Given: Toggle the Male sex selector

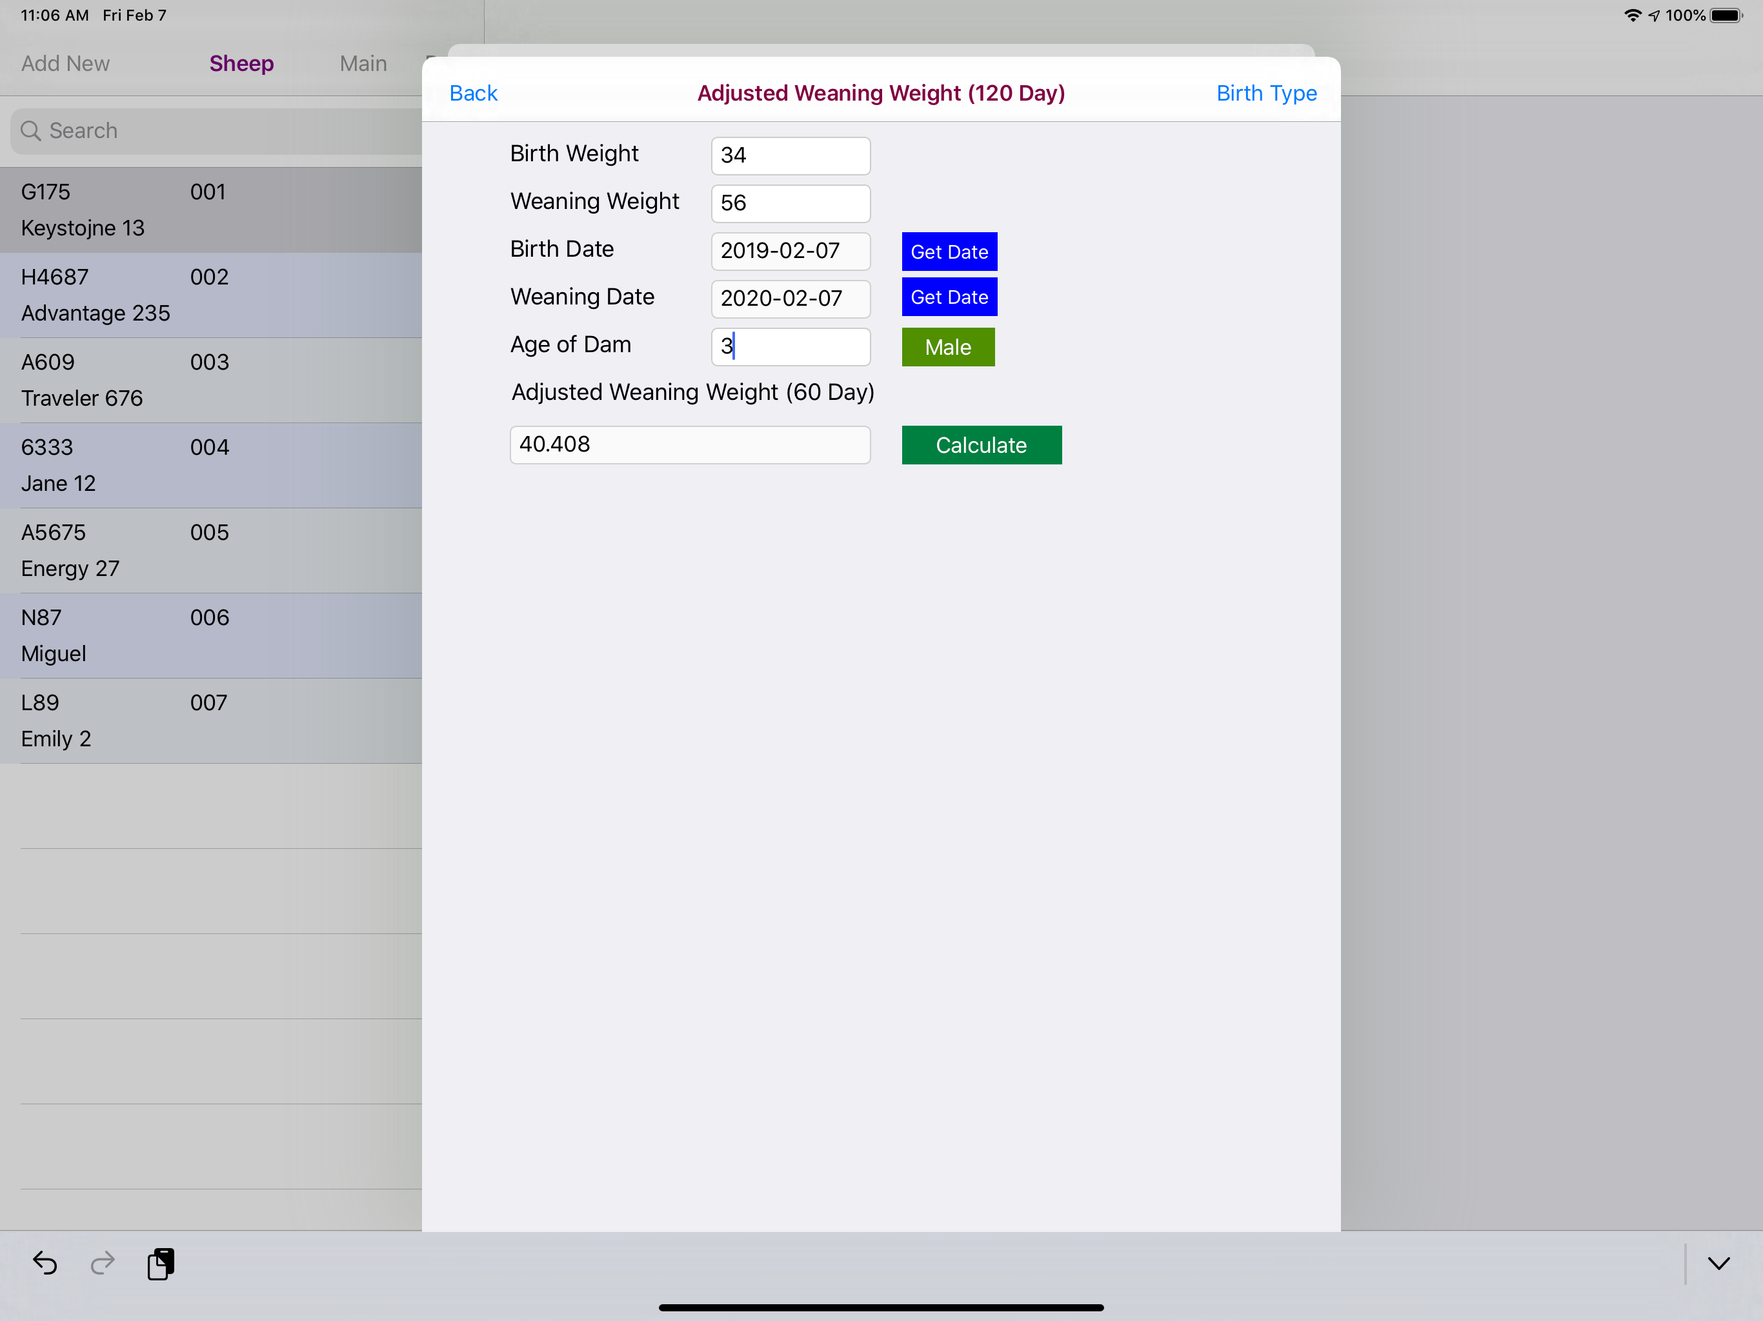Looking at the screenshot, I should pos(948,346).
